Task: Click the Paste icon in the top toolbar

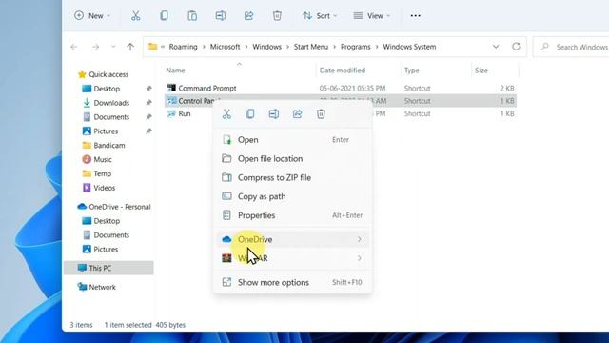Action: pyautogui.click(x=192, y=16)
